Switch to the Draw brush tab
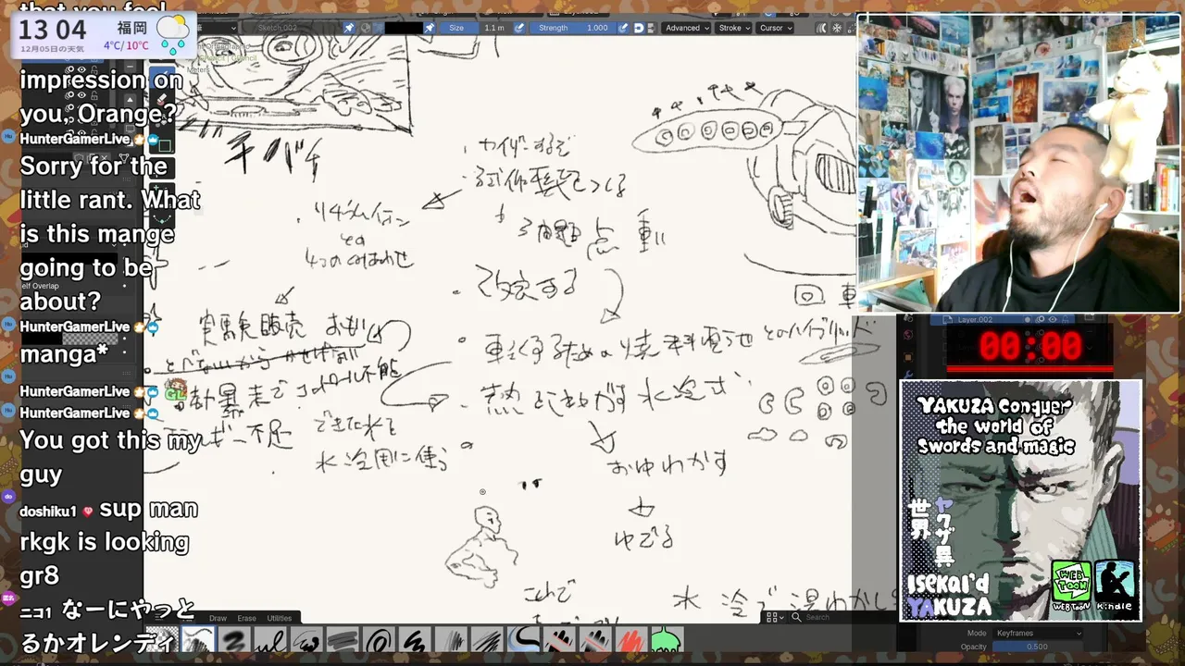Image resolution: width=1185 pixels, height=666 pixels. tap(218, 618)
